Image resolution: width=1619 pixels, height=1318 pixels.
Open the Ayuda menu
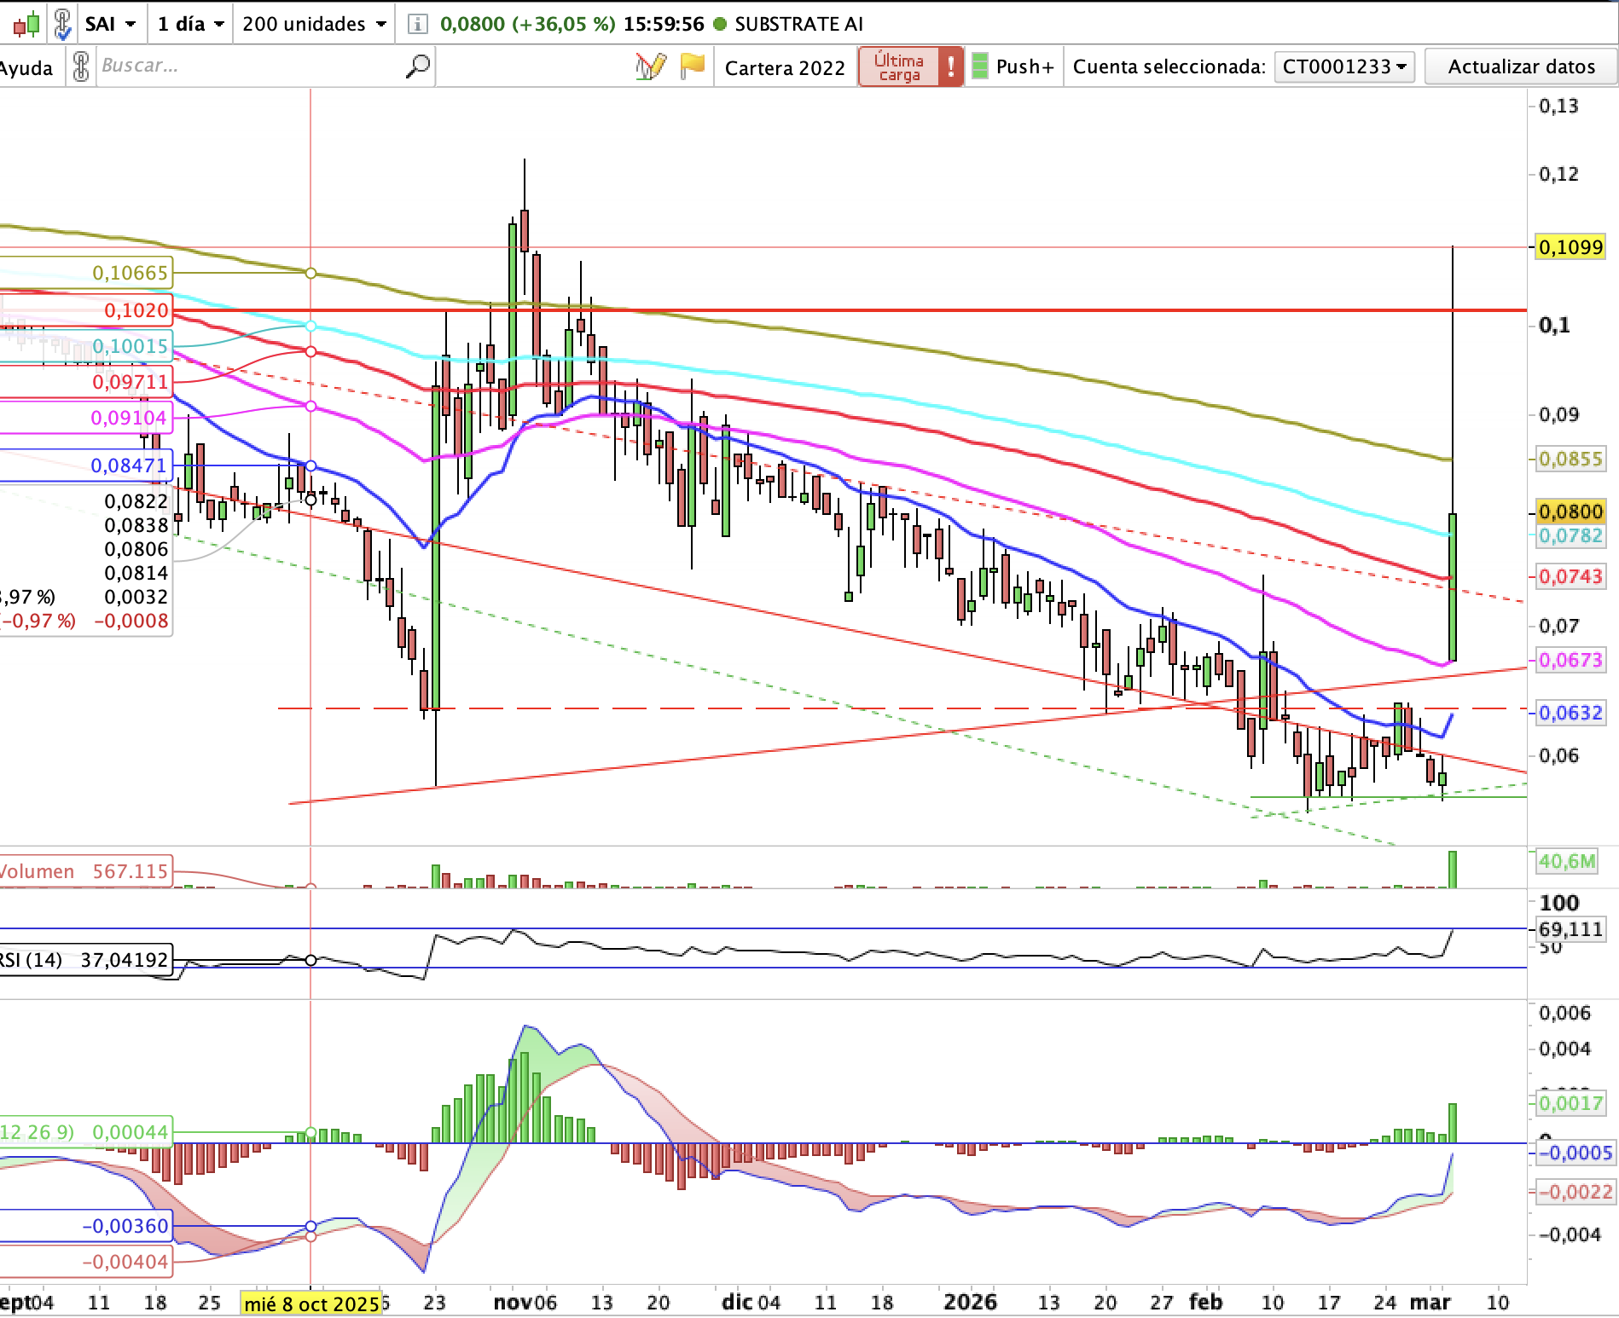tap(26, 67)
